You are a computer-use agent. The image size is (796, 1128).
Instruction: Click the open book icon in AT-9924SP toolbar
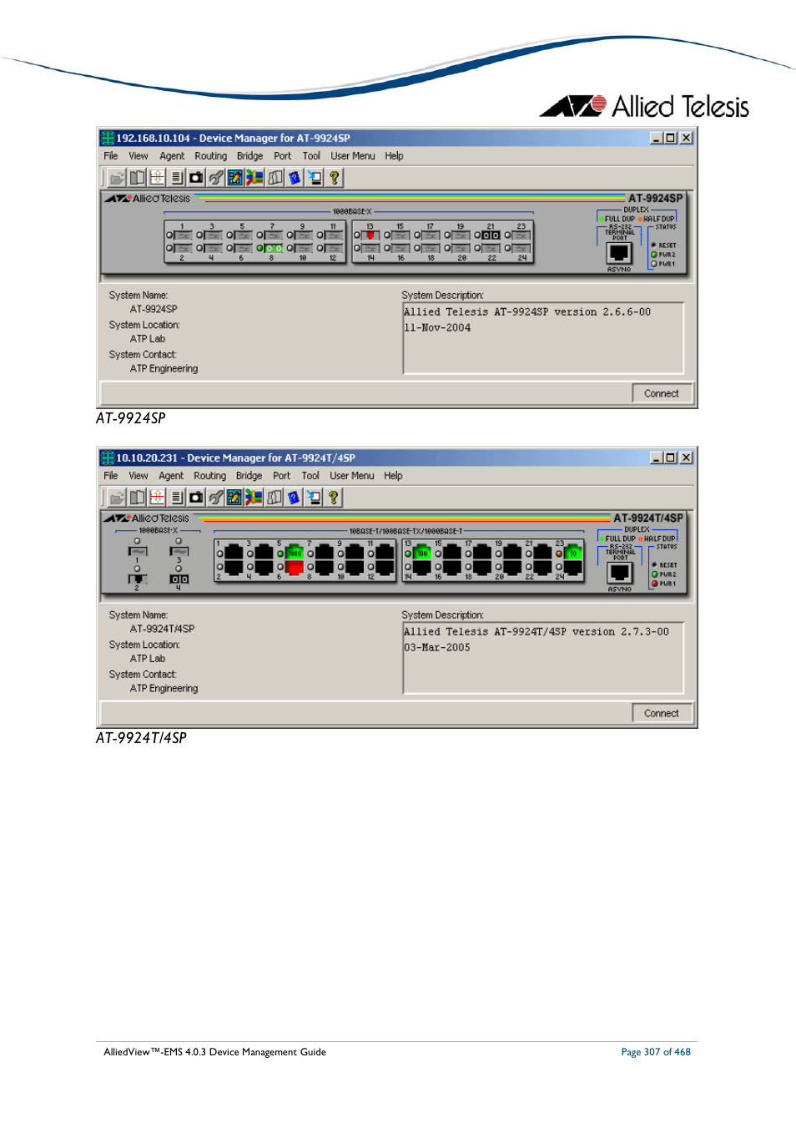click(137, 178)
